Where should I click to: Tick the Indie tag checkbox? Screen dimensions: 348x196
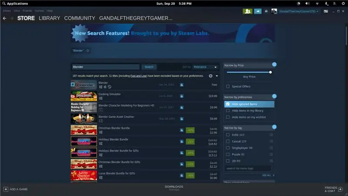pyautogui.click(x=228, y=135)
